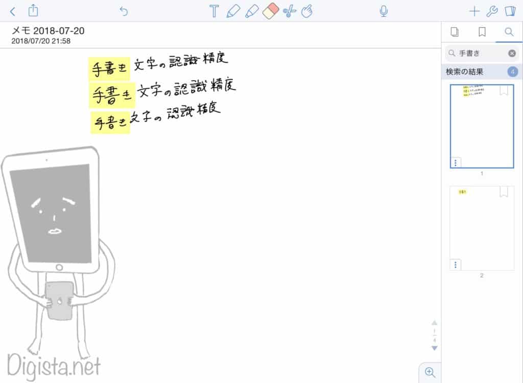Select the Highlighter tool
This screenshot has width=523, height=383.
click(x=251, y=11)
